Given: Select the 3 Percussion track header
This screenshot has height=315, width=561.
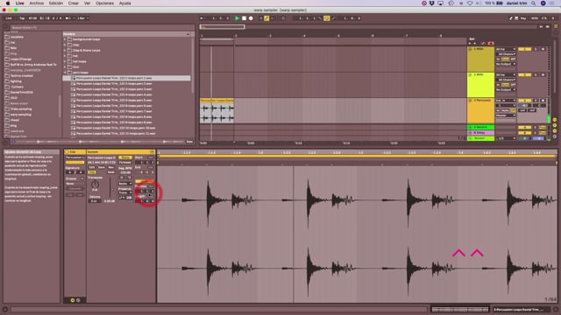Looking at the screenshot, I should tap(481, 111).
